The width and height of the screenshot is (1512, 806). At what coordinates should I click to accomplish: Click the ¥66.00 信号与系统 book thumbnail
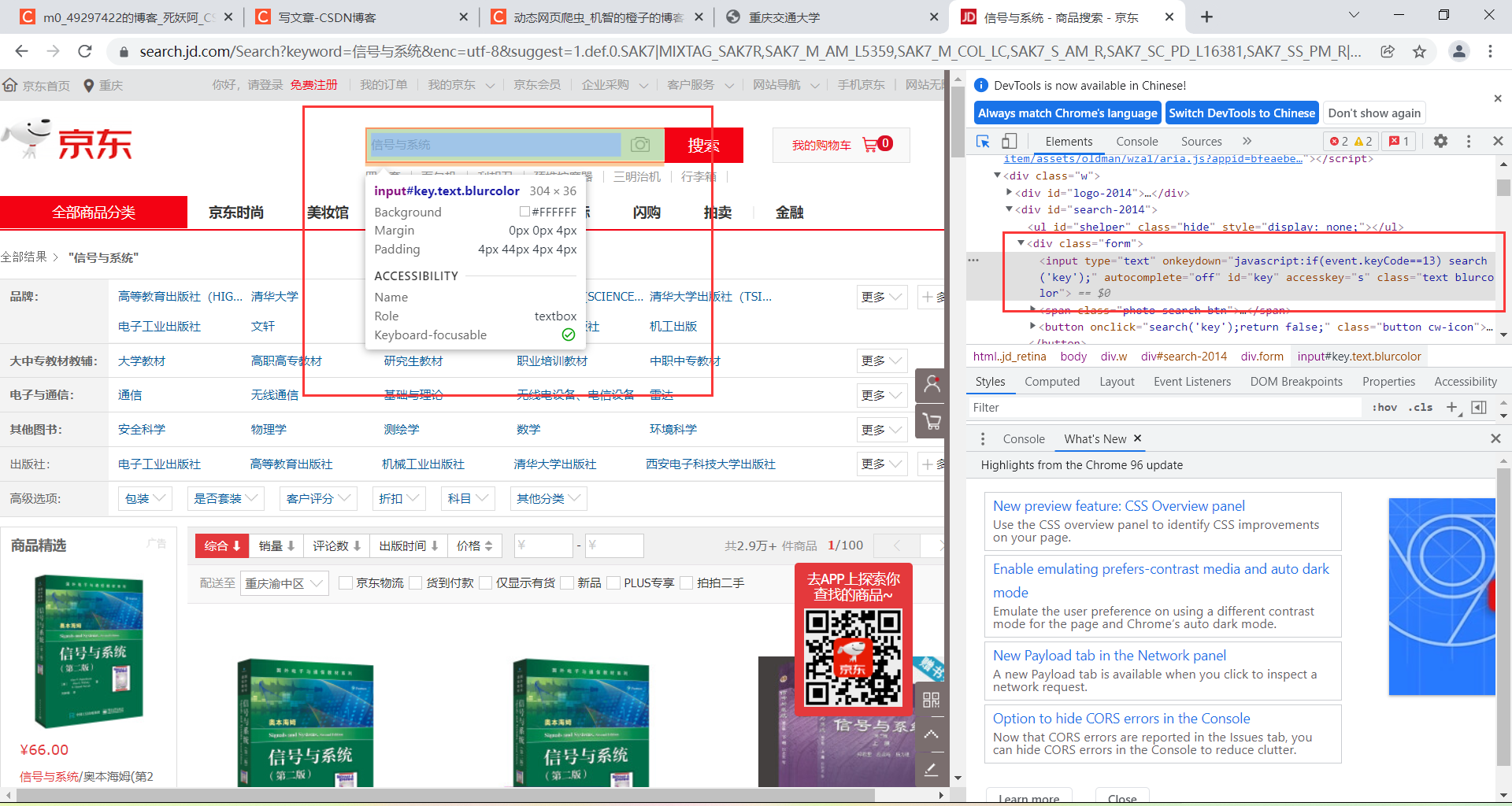click(x=88, y=651)
